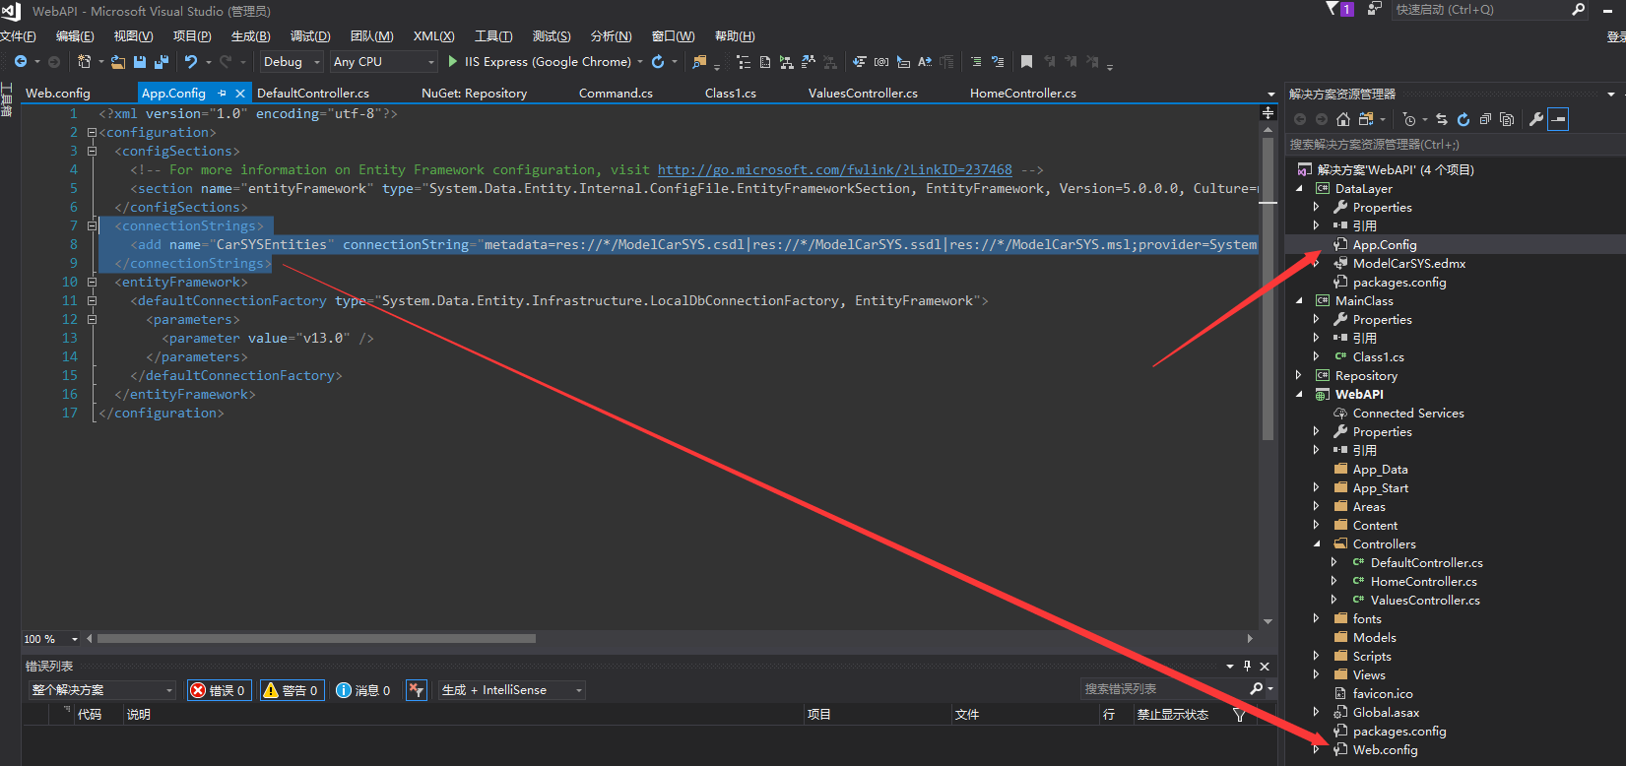1626x766 pixels.
Task: Click the editor horizontal scrollbar thumb
Action: pos(316,638)
